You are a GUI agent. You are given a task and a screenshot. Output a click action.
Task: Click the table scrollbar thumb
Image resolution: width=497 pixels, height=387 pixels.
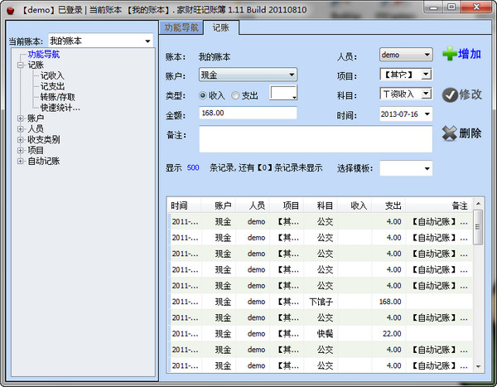pos(478,227)
